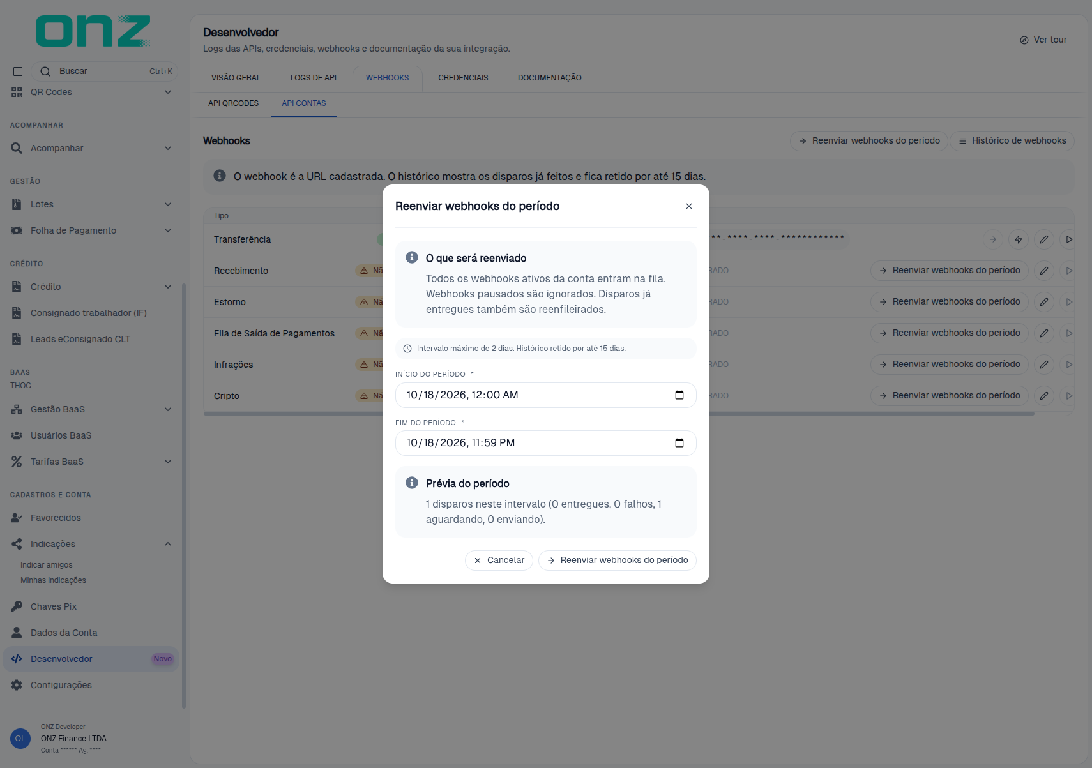Expand Folha de Pagamento menu
The width and height of the screenshot is (1092, 768).
[91, 230]
